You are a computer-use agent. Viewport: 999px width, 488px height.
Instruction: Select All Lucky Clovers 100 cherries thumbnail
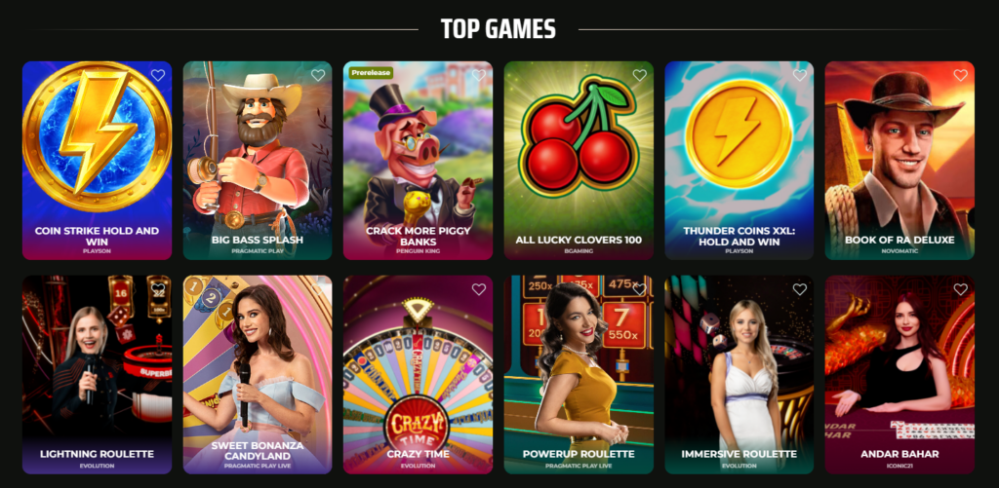579,161
